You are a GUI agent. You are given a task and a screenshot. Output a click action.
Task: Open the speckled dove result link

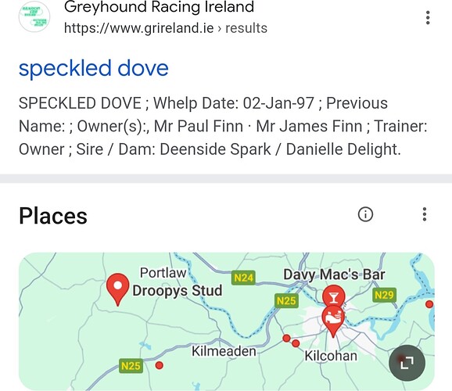click(94, 68)
